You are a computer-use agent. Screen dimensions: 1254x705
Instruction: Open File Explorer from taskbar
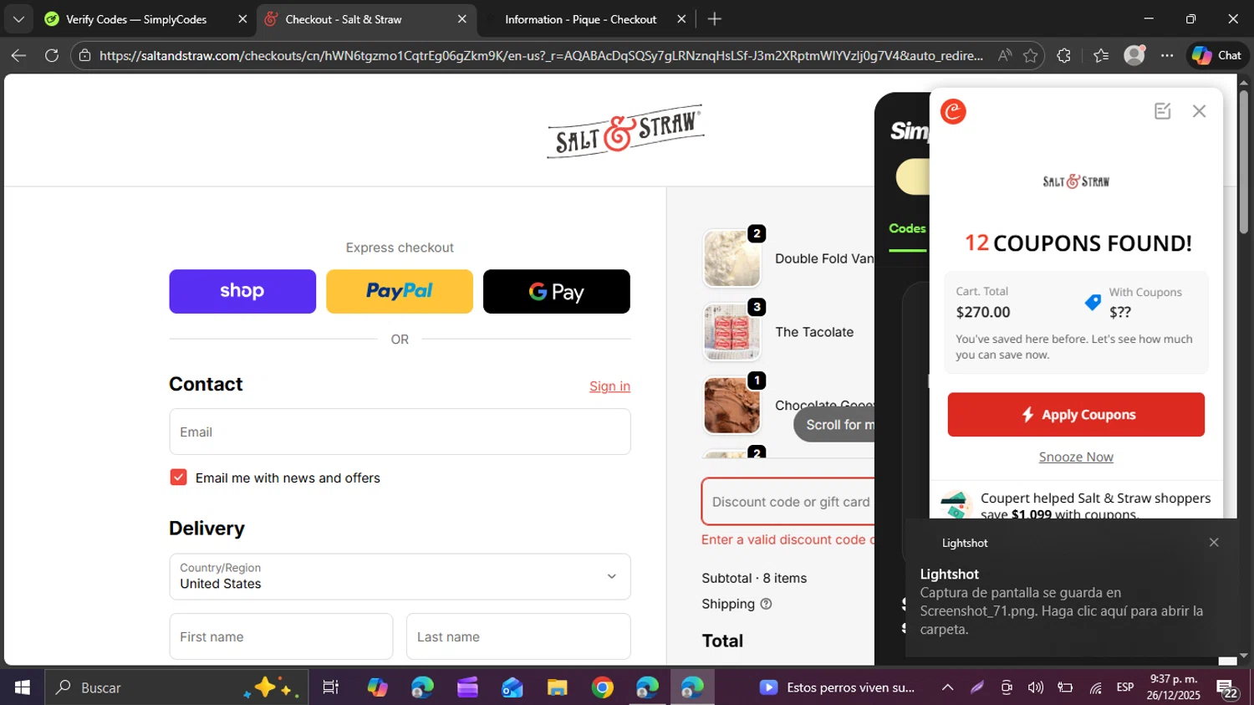(x=557, y=687)
